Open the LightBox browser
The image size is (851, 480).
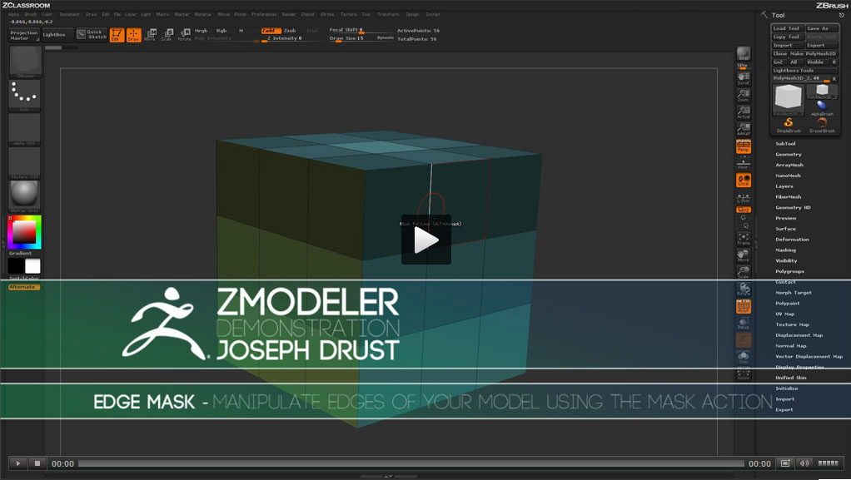pyautogui.click(x=55, y=34)
